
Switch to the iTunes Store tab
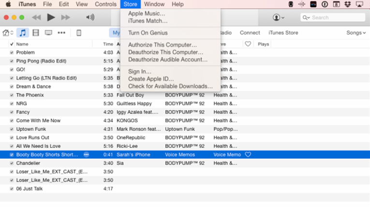(x=283, y=33)
